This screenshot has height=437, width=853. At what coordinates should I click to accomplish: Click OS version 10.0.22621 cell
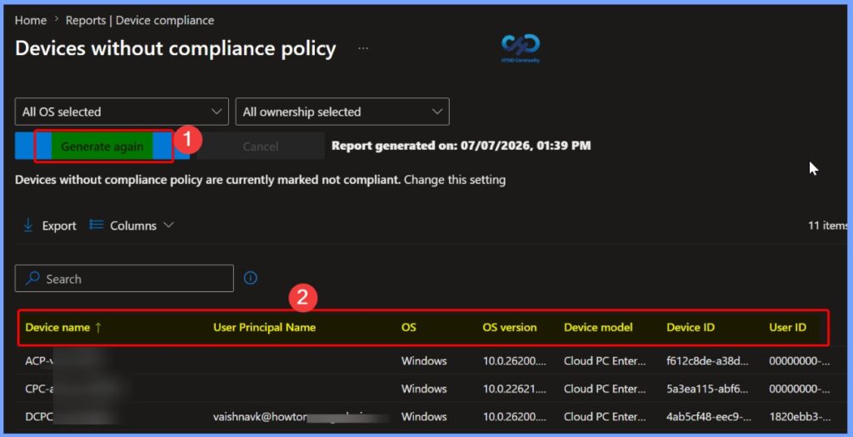coord(514,389)
